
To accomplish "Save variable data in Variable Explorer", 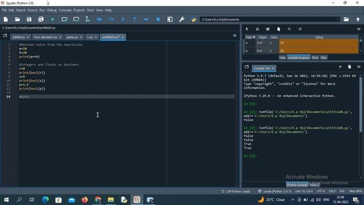I will tap(257, 29).
